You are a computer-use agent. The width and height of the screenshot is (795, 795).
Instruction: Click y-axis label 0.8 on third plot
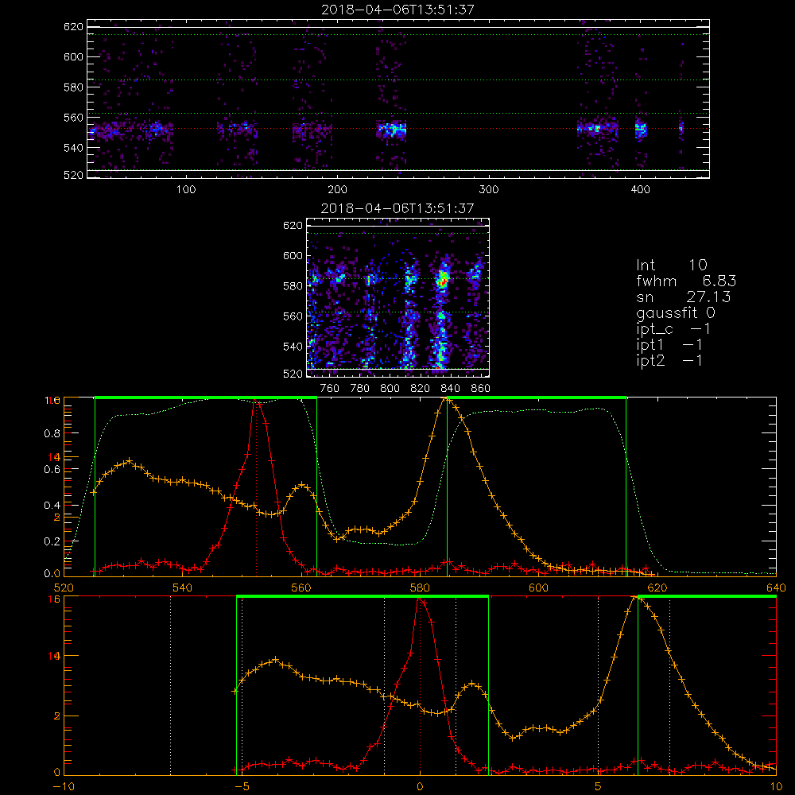click(x=52, y=433)
